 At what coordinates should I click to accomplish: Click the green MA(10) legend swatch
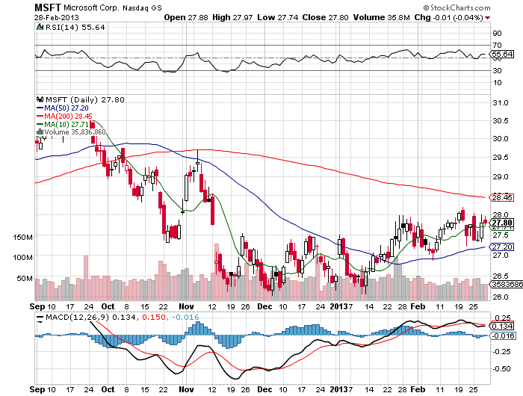tap(40, 124)
